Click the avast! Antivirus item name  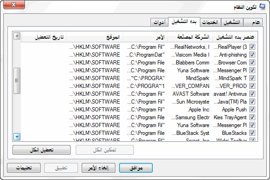click(230, 94)
